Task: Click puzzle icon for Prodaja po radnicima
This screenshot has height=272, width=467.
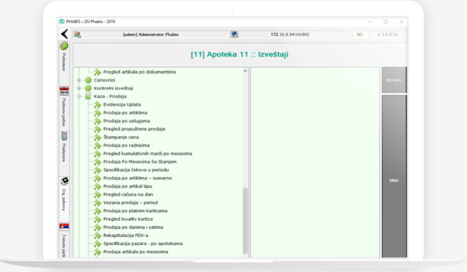Action: coord(98,146)
